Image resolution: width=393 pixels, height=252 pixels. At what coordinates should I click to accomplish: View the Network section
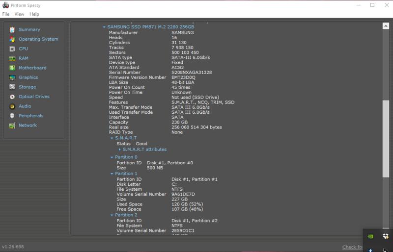28,125
